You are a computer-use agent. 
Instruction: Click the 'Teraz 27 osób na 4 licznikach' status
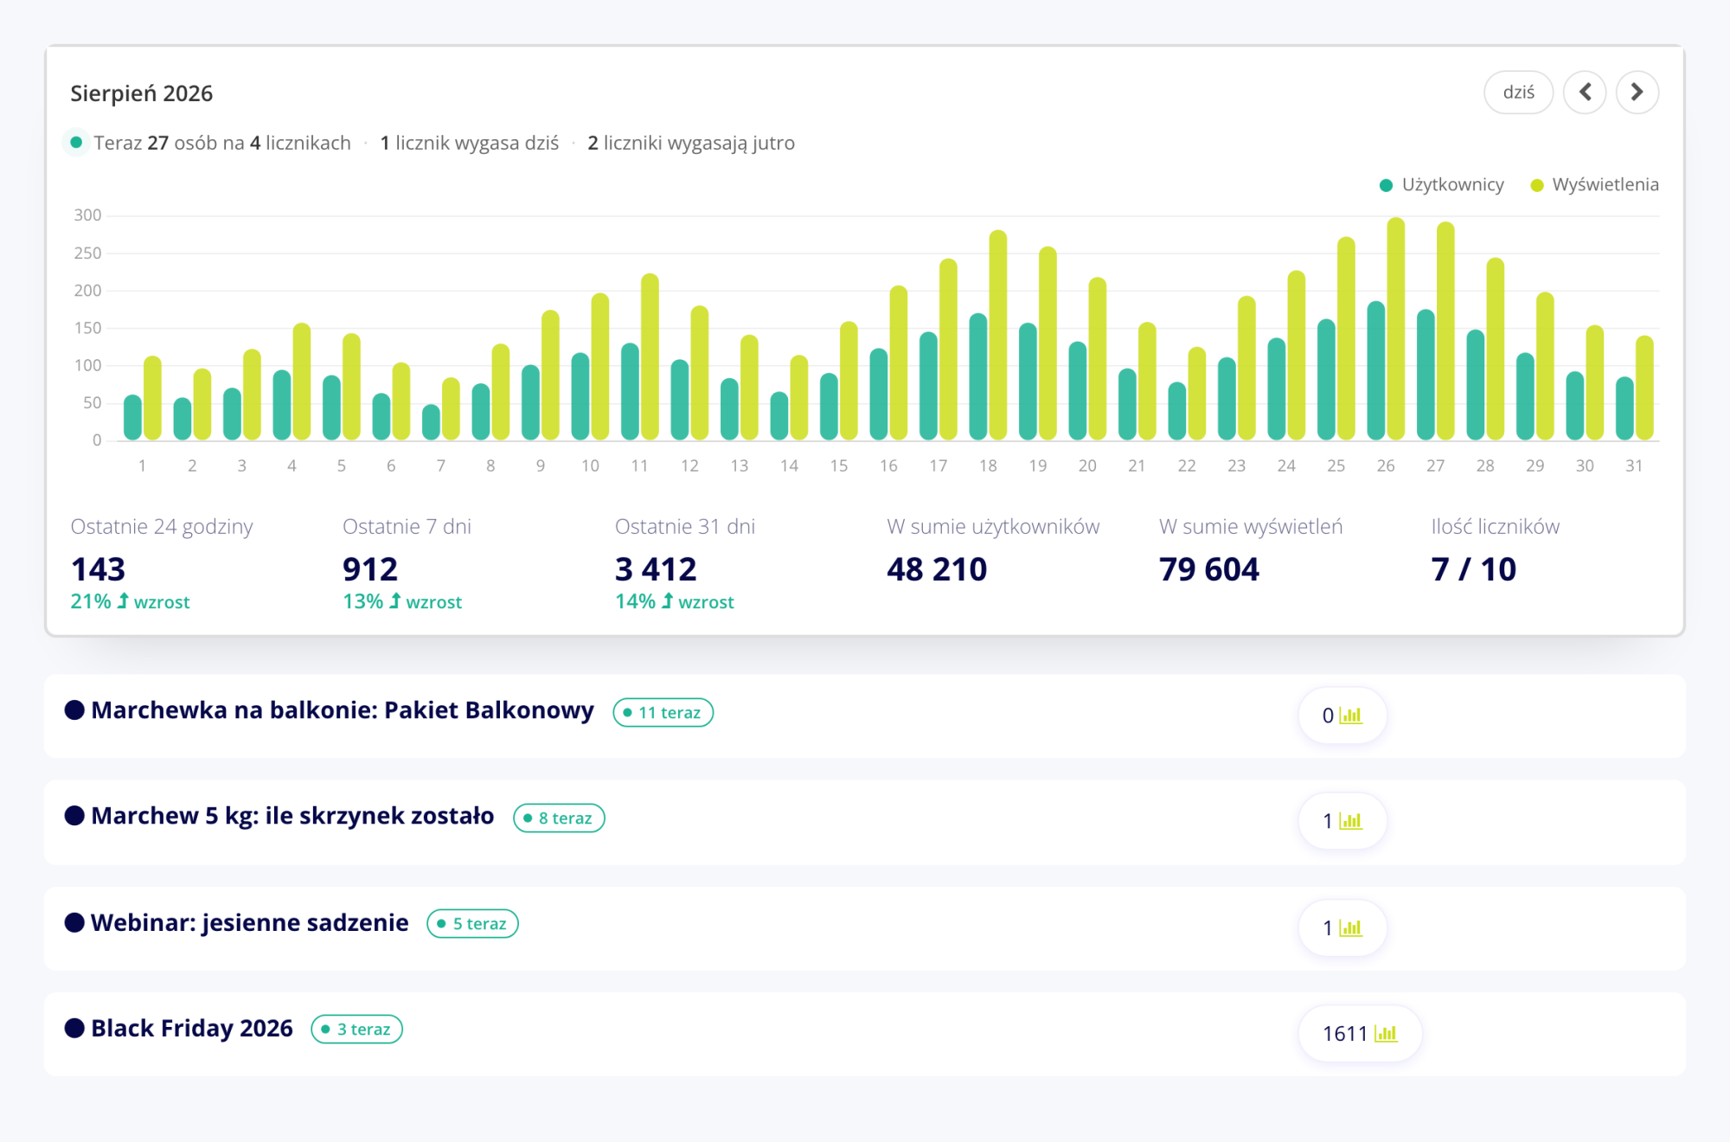point(222,143)
